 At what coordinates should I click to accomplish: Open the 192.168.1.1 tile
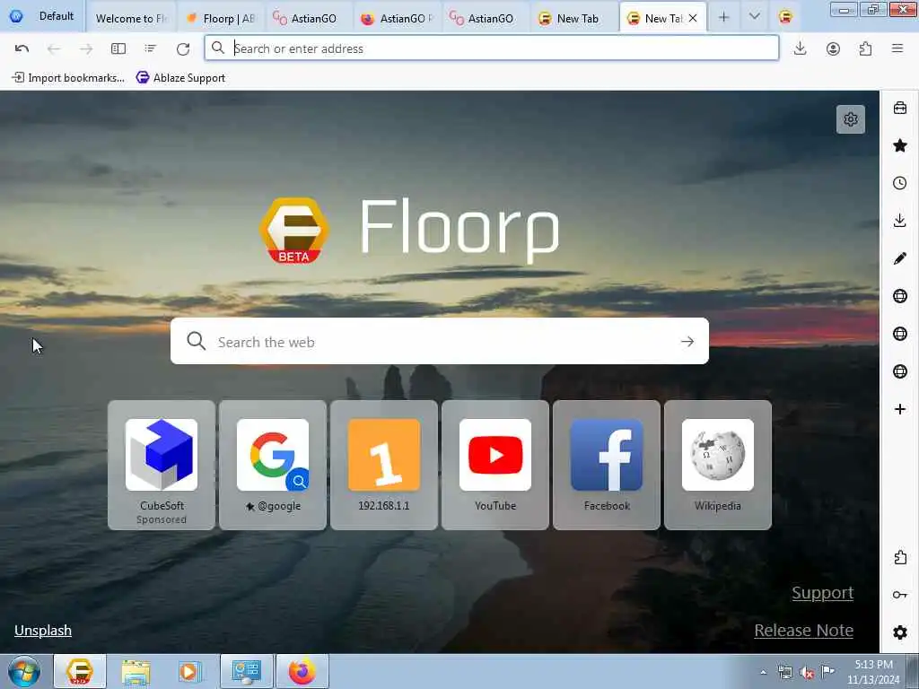pyautogui.click(x=384, y=466)
